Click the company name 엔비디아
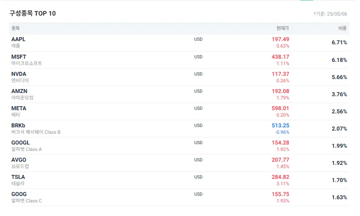360x216 pixels. [20, 80]
